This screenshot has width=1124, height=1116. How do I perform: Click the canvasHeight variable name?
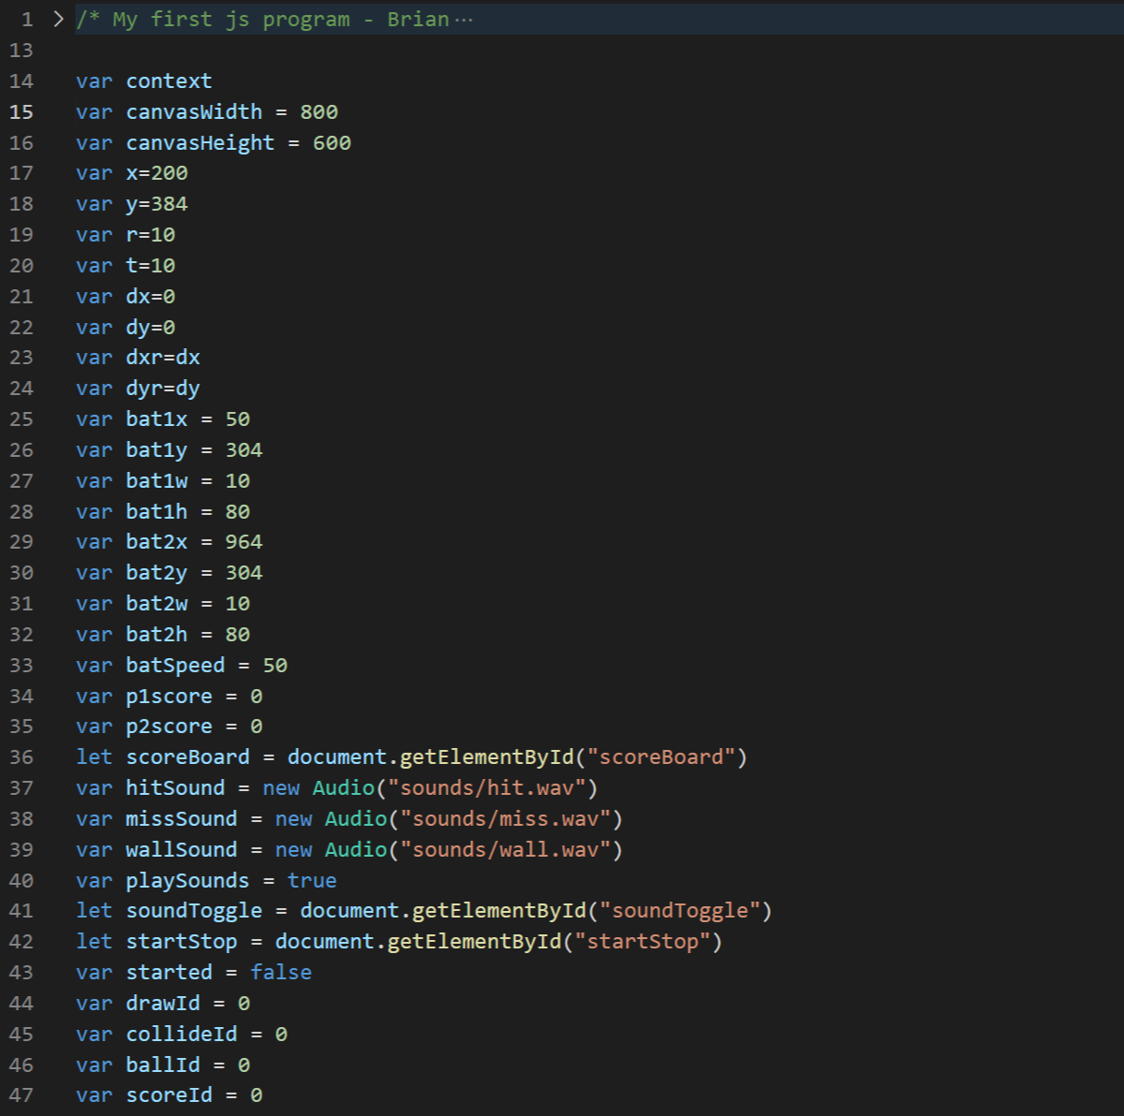[200, 143]
